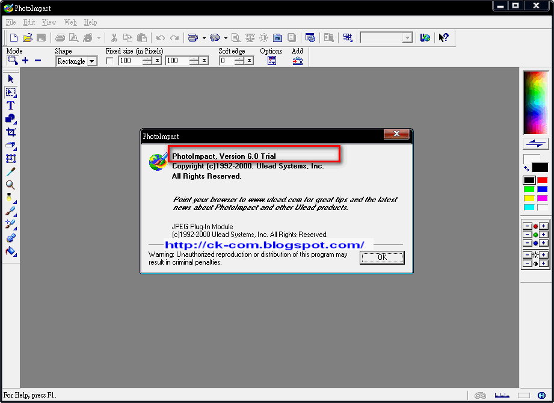Select the Text tool
This screenshot has width=554, height=403.
11,105
